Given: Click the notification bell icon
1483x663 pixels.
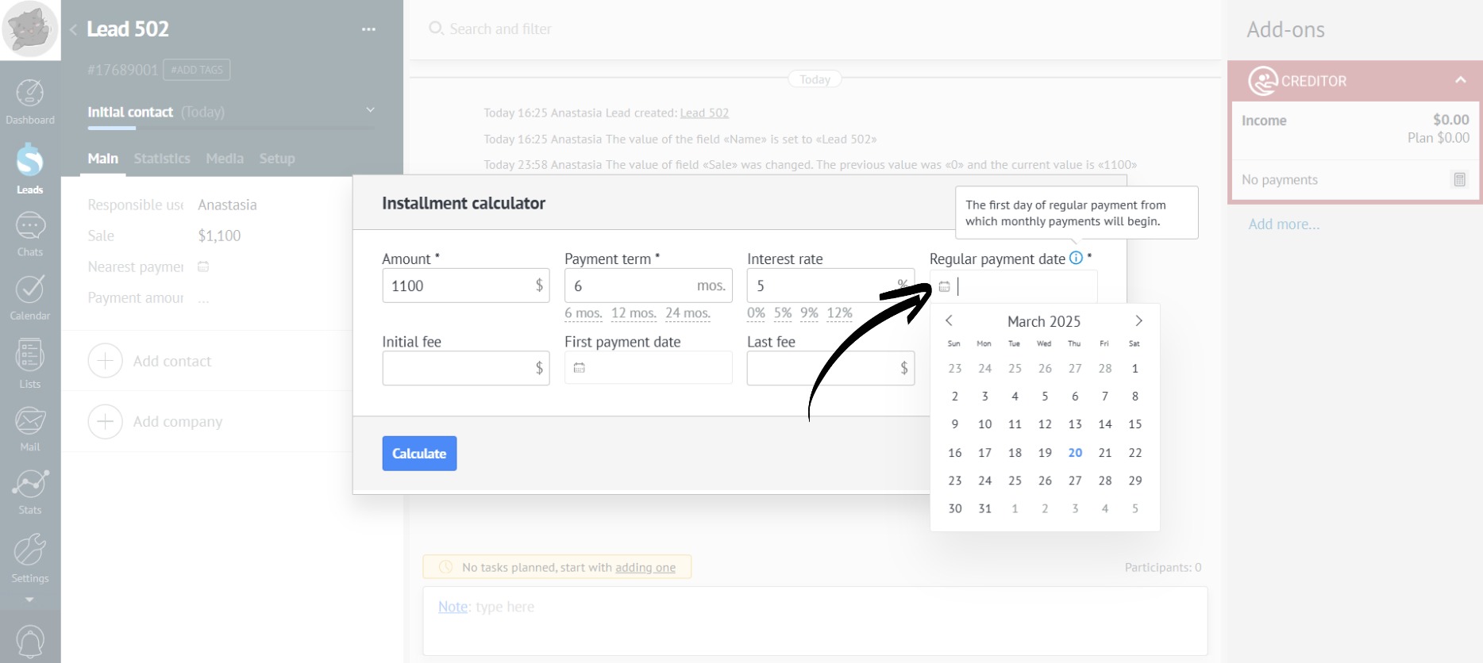Looking at the screenshot, I should 30,641.
